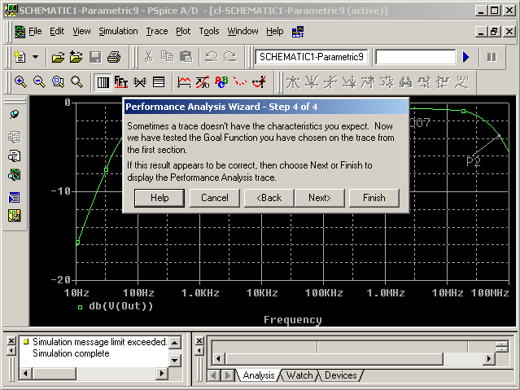The width and height of the screenshot is (520, 390).
Task: Close the simulation status pane
Action: [199, 340]
